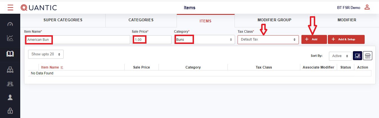This screenshot has height=118, width=379.
Task: Select the single user sidebar icon
Action: 10,97
